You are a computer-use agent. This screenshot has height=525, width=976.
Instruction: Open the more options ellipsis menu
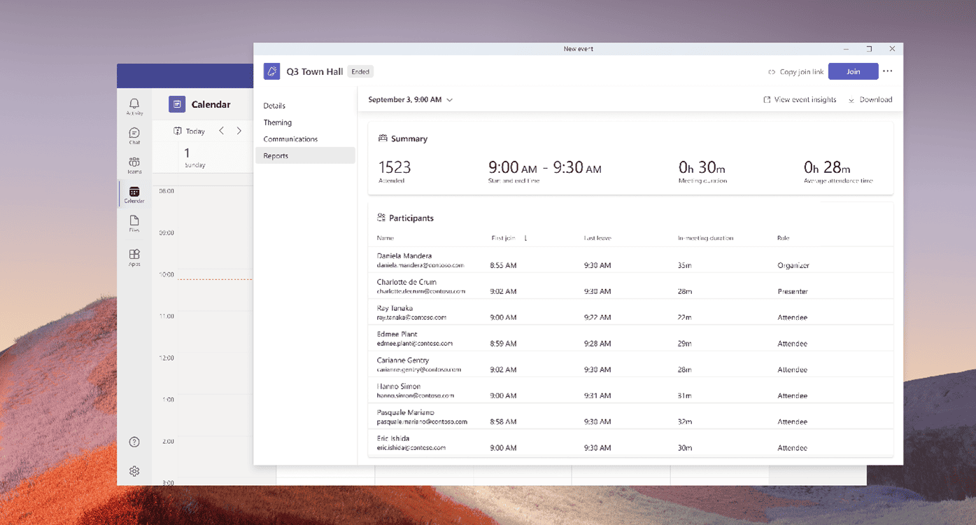tap(887, 71)
